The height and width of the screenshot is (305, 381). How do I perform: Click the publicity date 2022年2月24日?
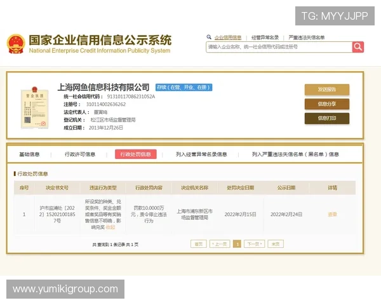[286, 214]
